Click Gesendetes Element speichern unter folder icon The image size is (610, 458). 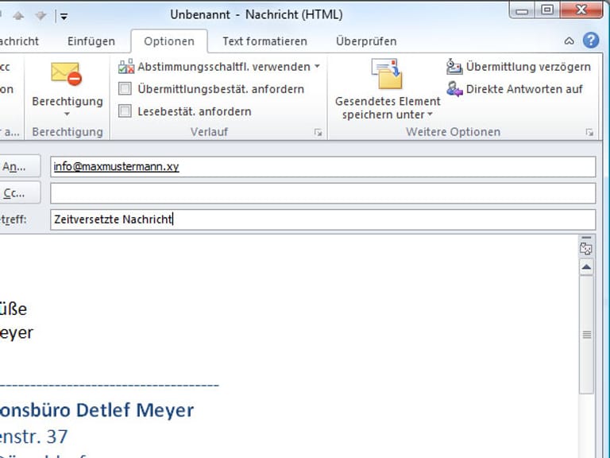387,74
